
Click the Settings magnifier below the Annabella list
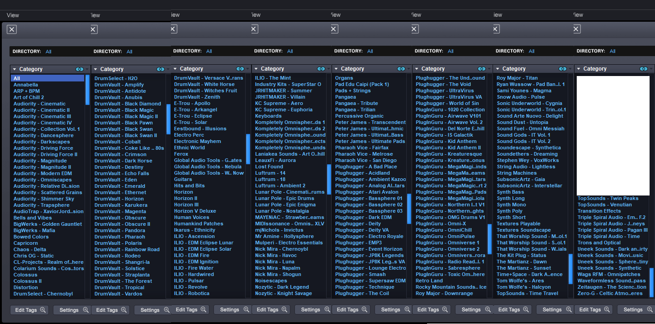(x=86, y=310)
